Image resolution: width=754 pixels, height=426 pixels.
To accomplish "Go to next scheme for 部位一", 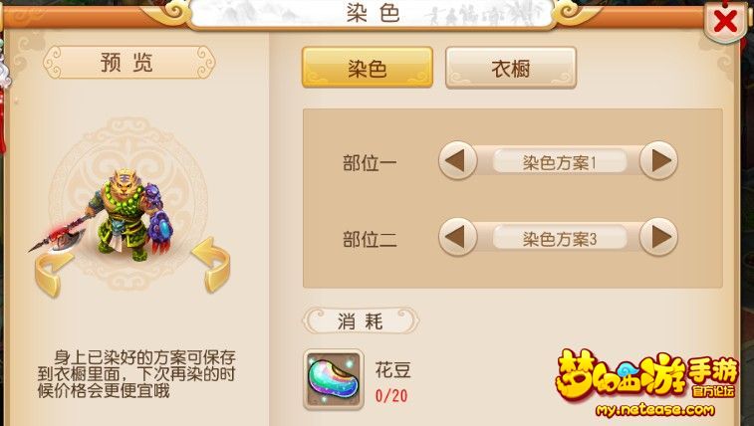I will click(x=658, y=160).
